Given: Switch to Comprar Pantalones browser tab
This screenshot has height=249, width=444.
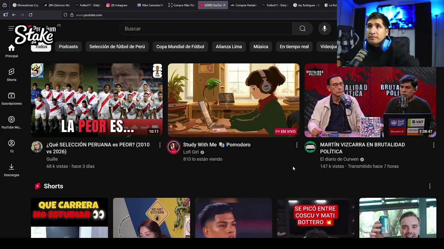Looking at the screenshot, I should pos(244,5).
